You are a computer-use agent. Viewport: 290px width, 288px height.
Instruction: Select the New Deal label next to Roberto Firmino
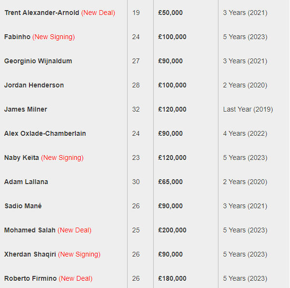75,278
